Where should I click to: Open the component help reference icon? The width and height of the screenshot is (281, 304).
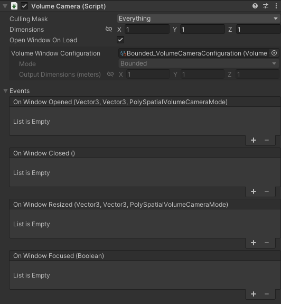(x=255, y=6)
